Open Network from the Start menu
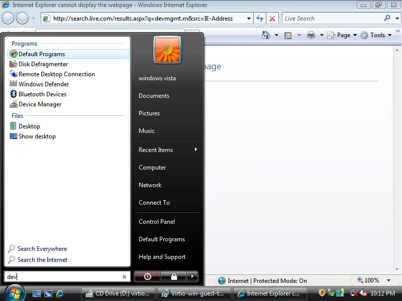Screen dimensions: 402x301 (150, 185)
